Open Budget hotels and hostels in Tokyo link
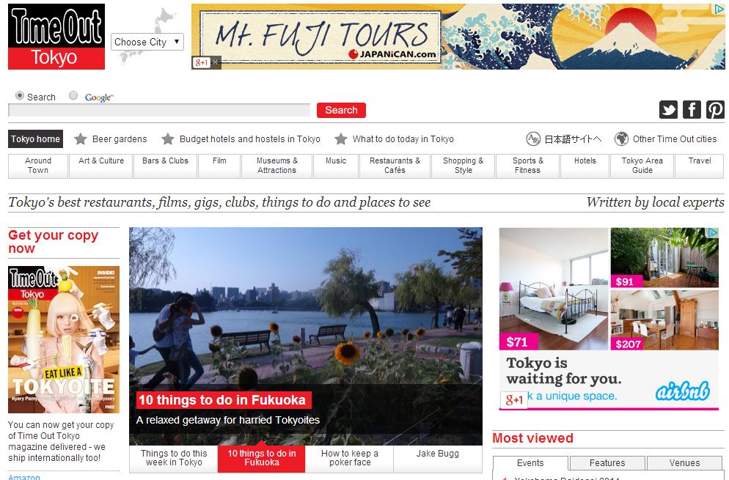Image resolution: width=729 pixels, height=480 pixels. (x=249, y=139)
